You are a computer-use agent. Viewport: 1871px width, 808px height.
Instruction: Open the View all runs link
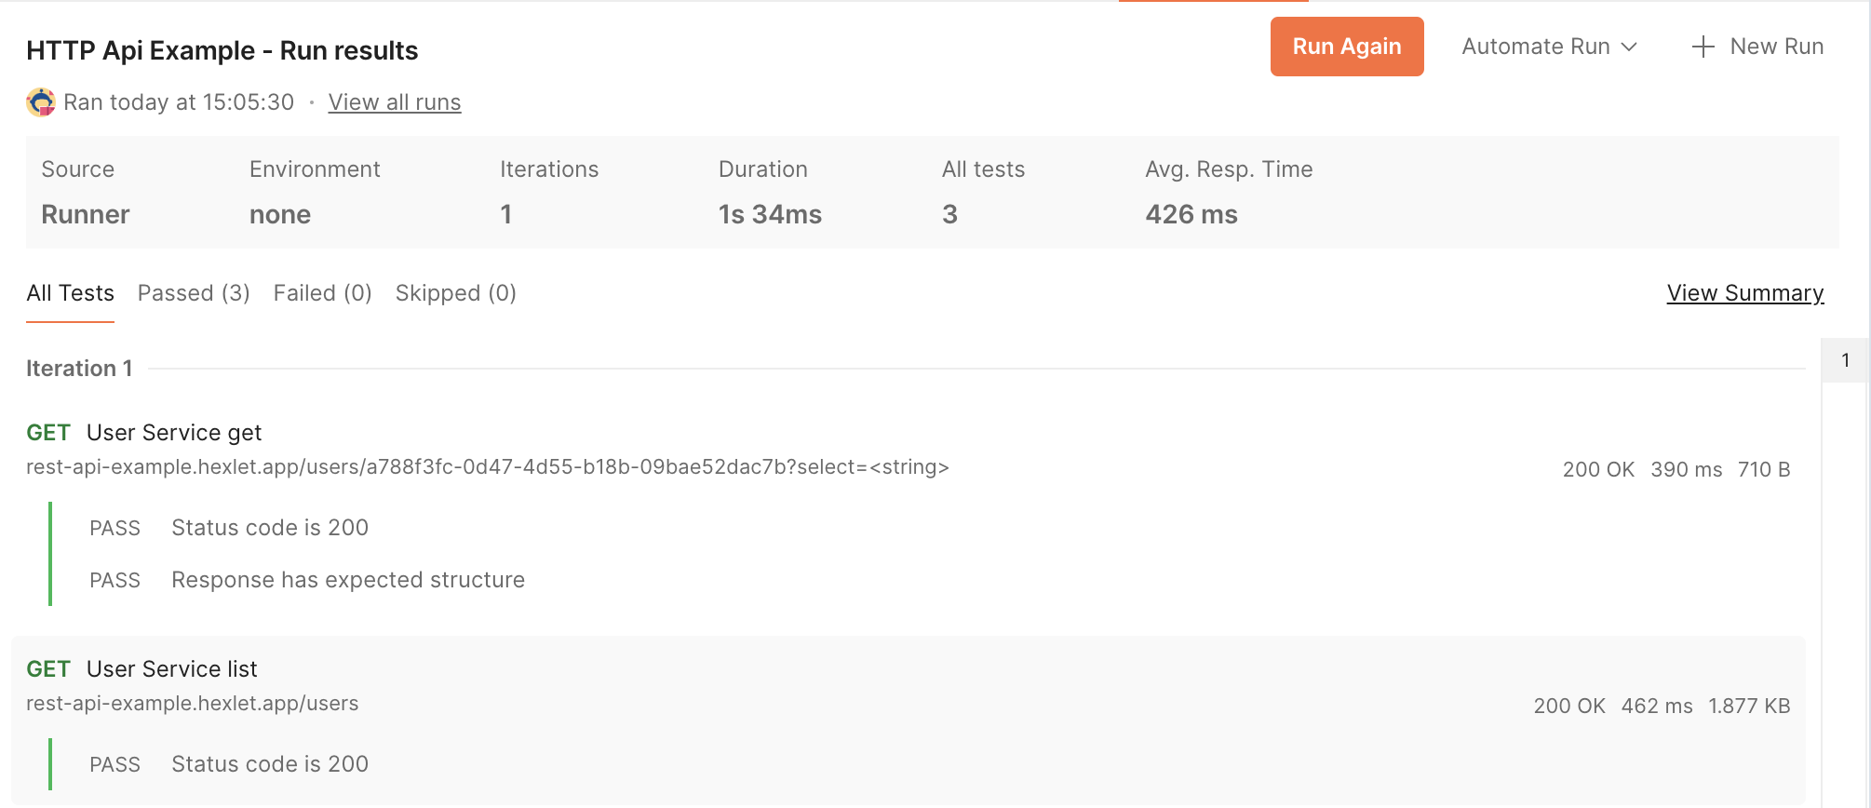pyautogui.click(x=394, y=102)
